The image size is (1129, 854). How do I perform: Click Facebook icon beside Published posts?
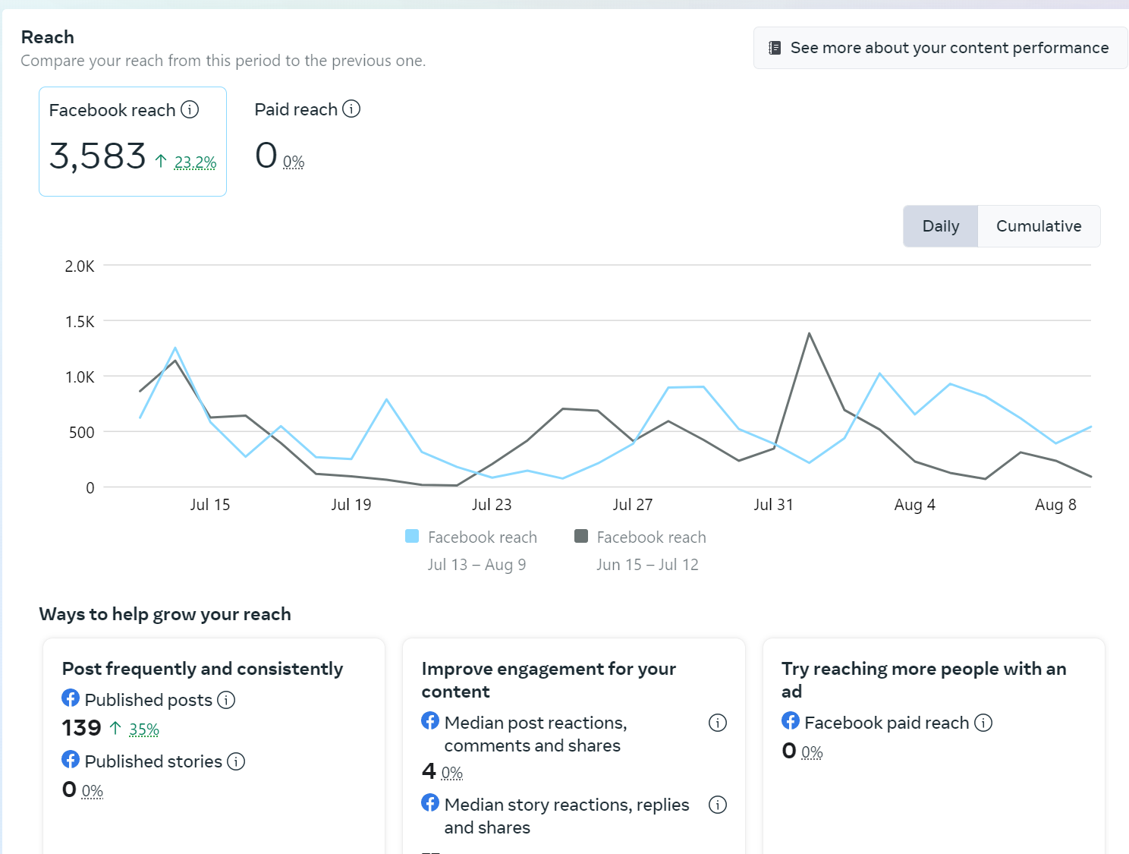[71, 698]
